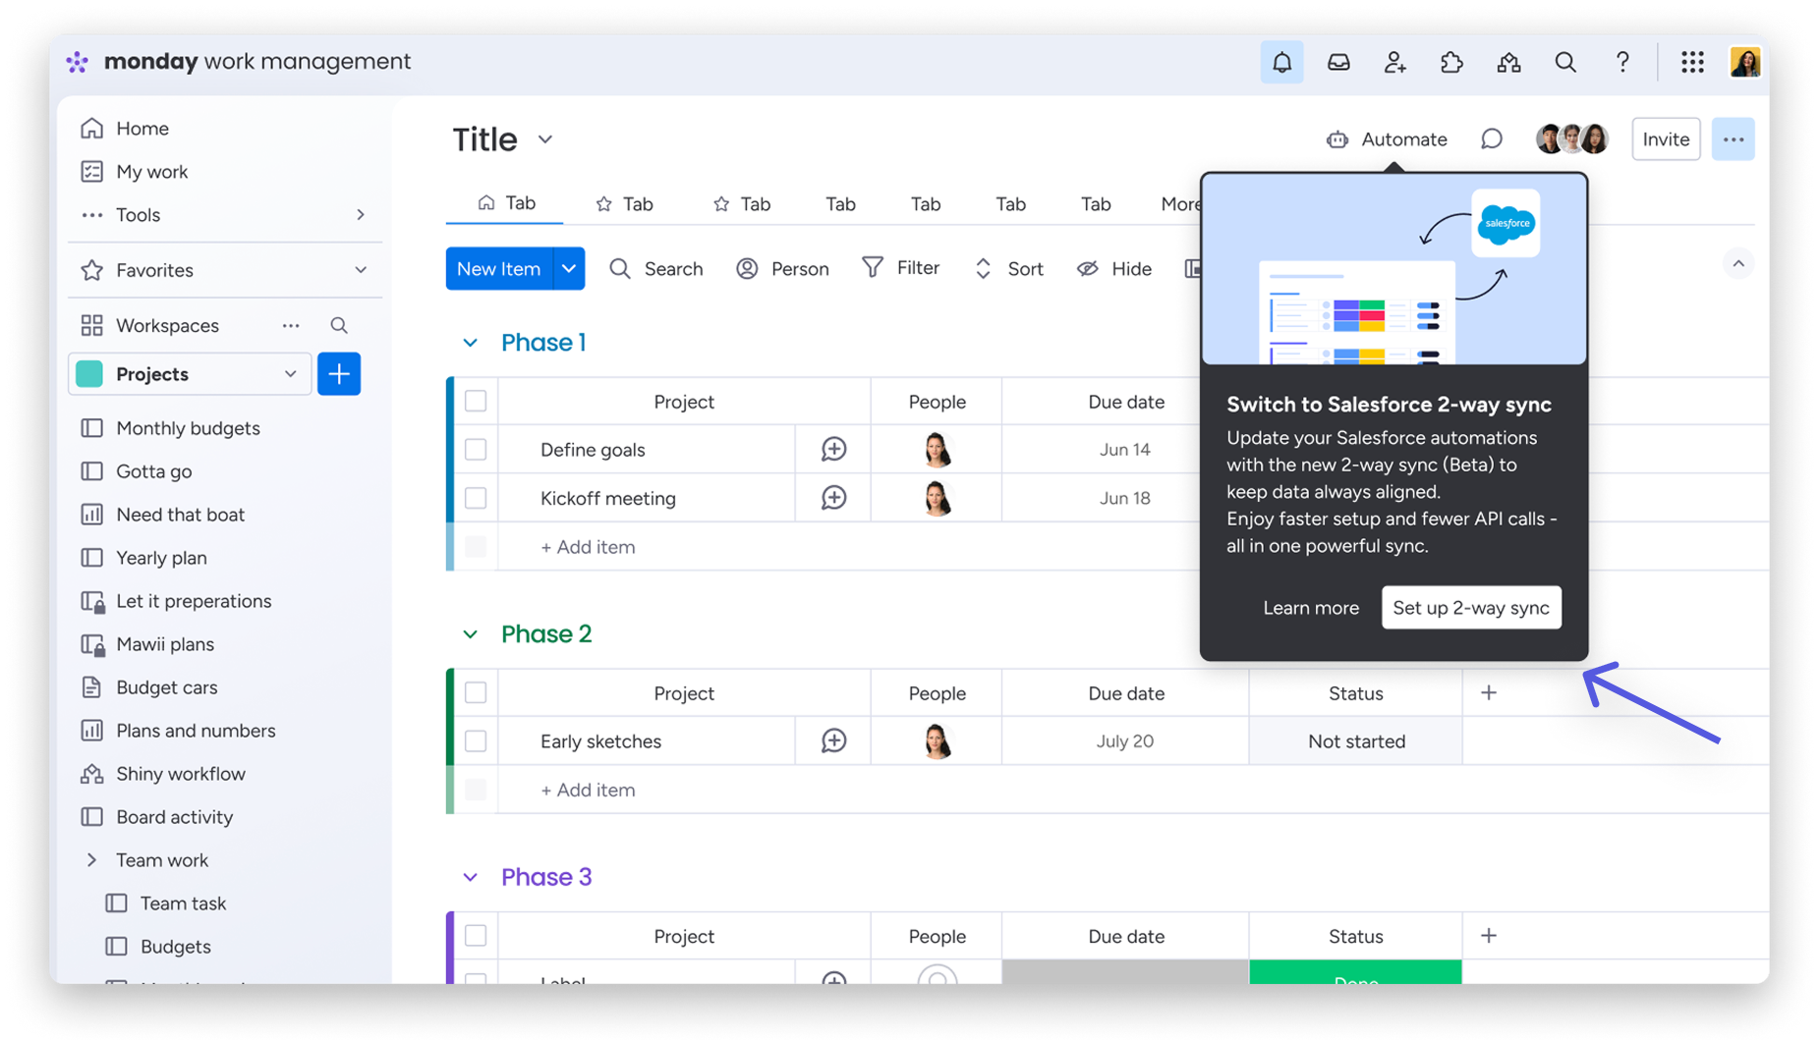
Task: Click Add item under Phase 2
Action: pos(588,791)
